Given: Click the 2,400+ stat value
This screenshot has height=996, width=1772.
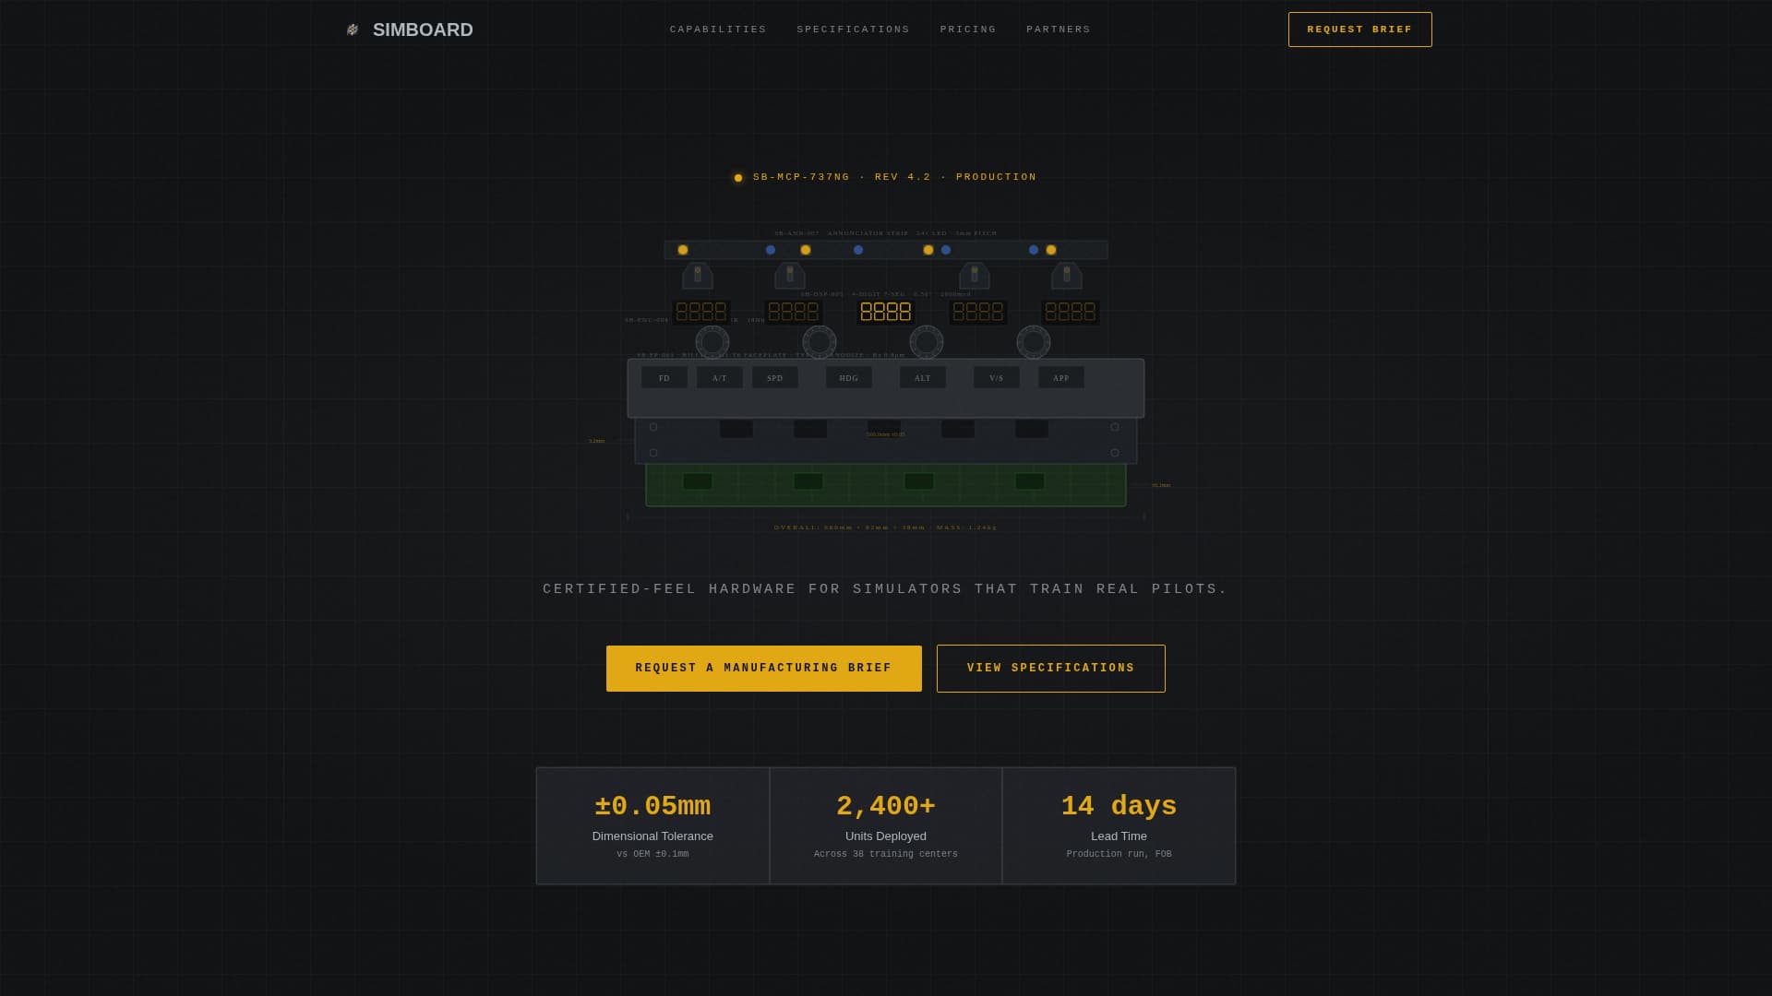Looking at the screenshot, I should click(x=886, y=806).
